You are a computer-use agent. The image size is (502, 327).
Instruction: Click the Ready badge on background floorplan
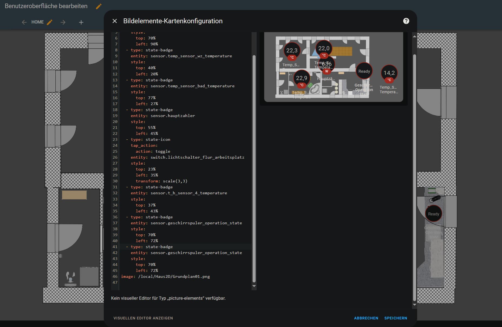433,214
